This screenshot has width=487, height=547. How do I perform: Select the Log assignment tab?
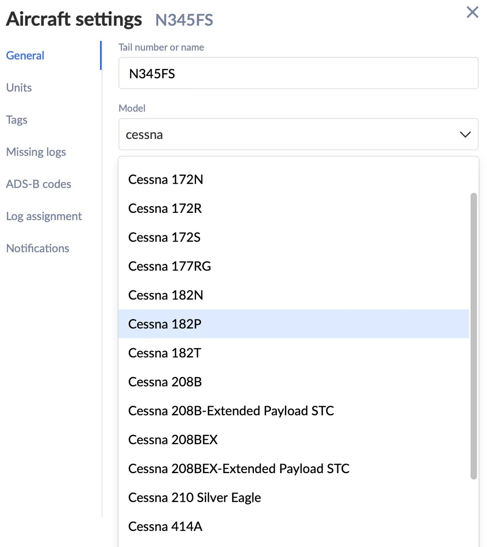(44, 216)
